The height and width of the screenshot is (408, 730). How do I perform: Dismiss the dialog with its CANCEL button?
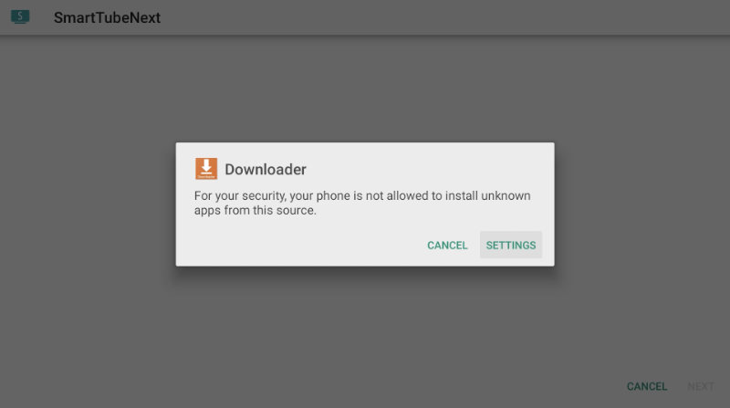(447, 245)
